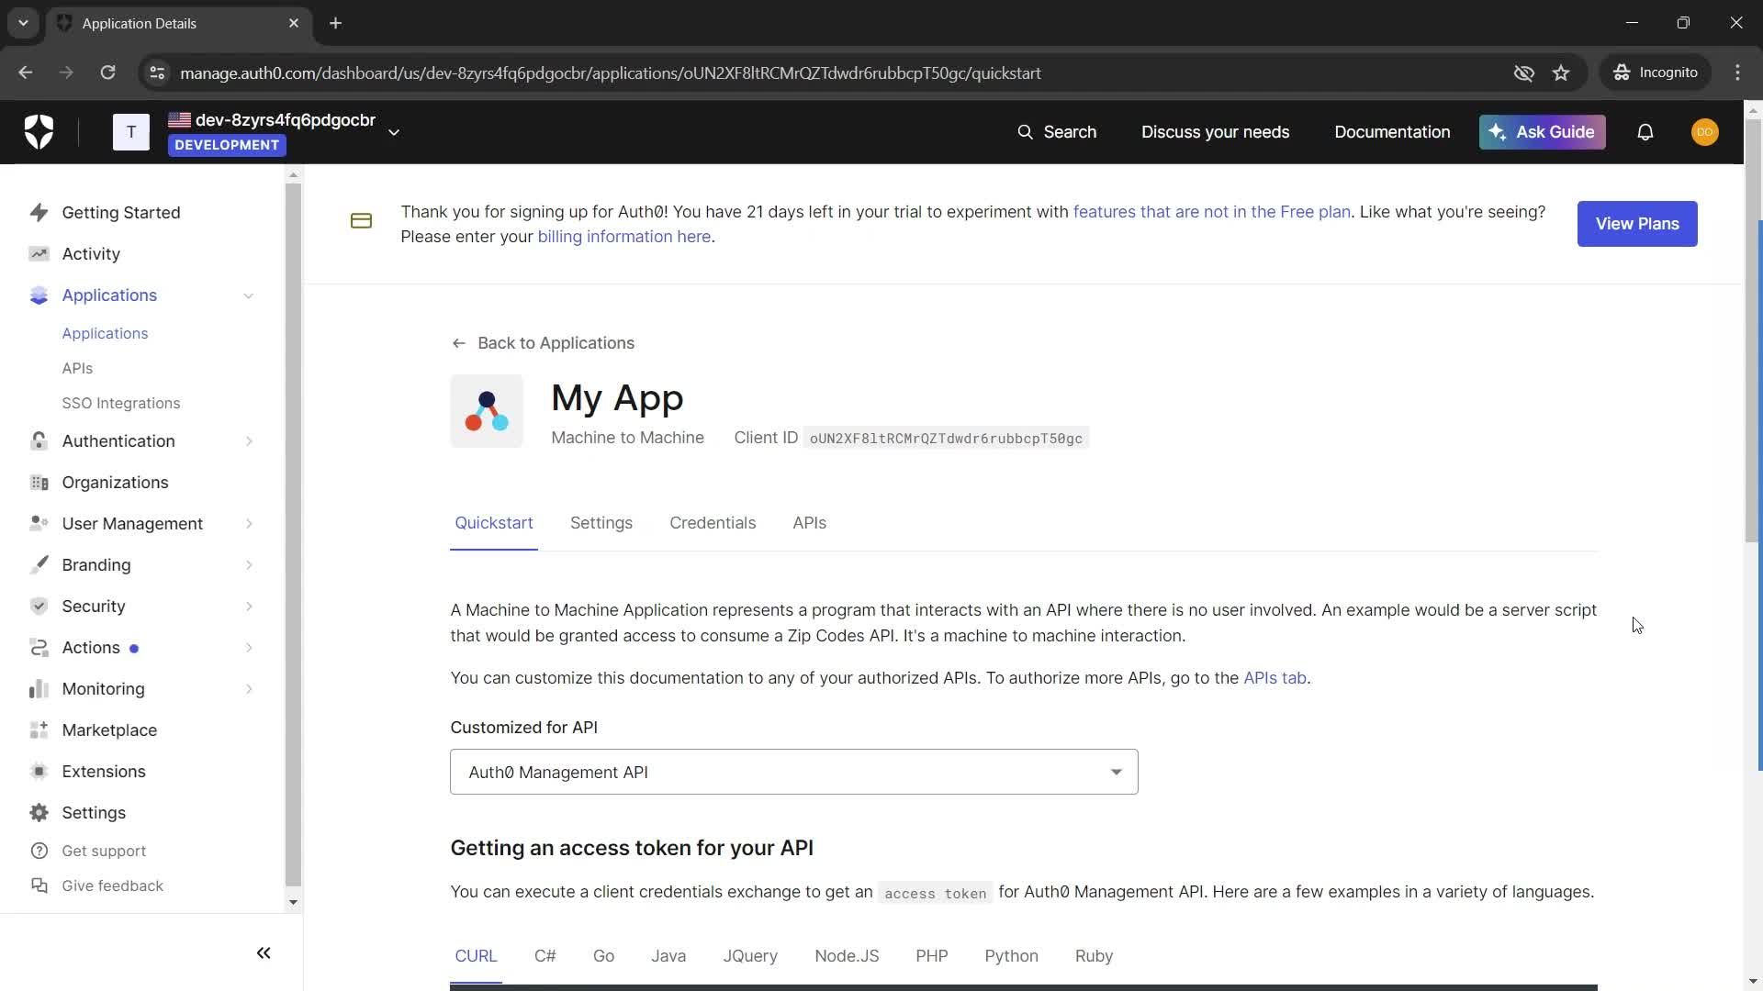Image resolution: width=1763 pixels, height=991 pixels.
Task: Switch to the APIs tab
Action: click(809, 523)
